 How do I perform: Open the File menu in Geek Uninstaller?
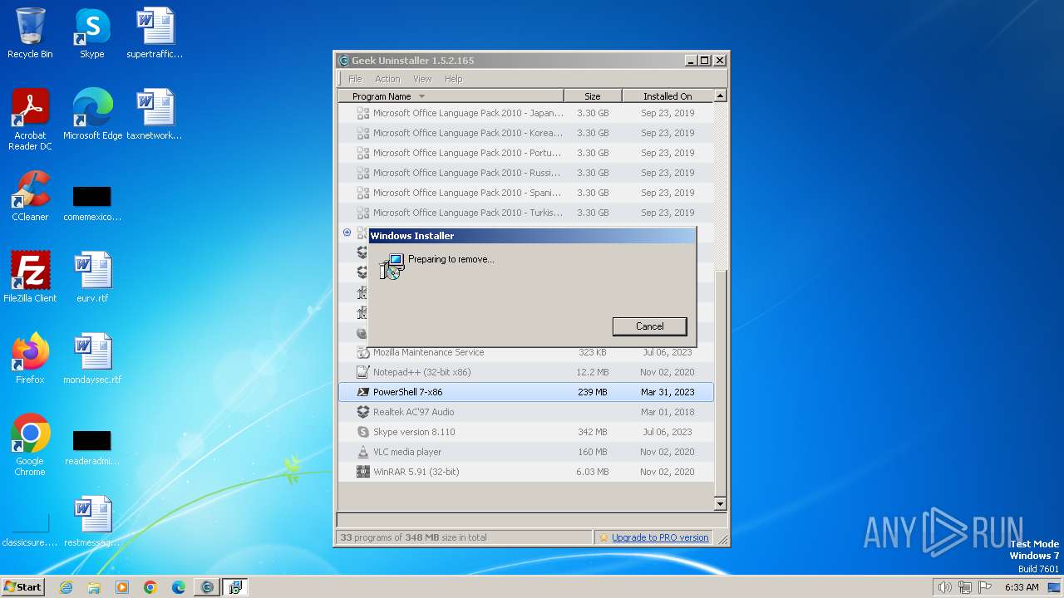[355, 79]
